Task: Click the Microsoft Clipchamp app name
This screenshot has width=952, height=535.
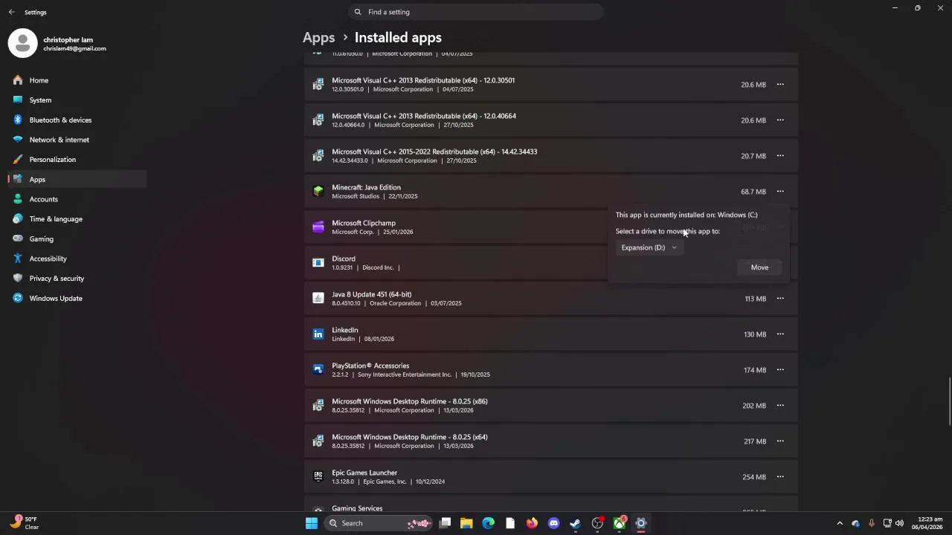Action: [364, 223]
